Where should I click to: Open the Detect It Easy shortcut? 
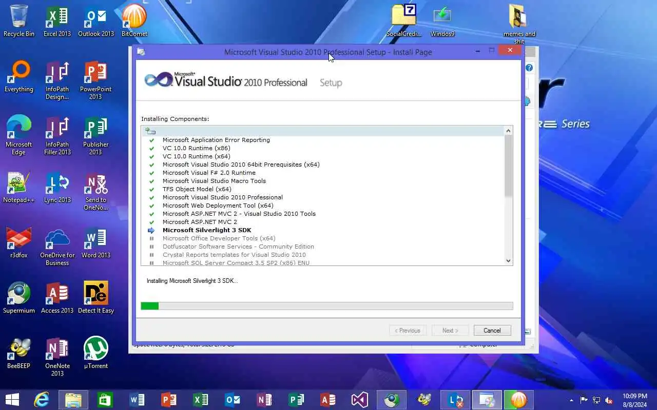coord(96,298)
